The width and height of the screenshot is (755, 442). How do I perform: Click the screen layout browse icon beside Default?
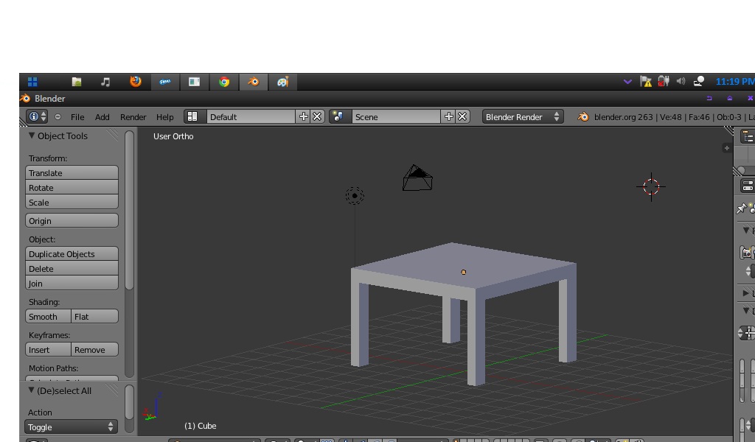[x=194, y=116]
